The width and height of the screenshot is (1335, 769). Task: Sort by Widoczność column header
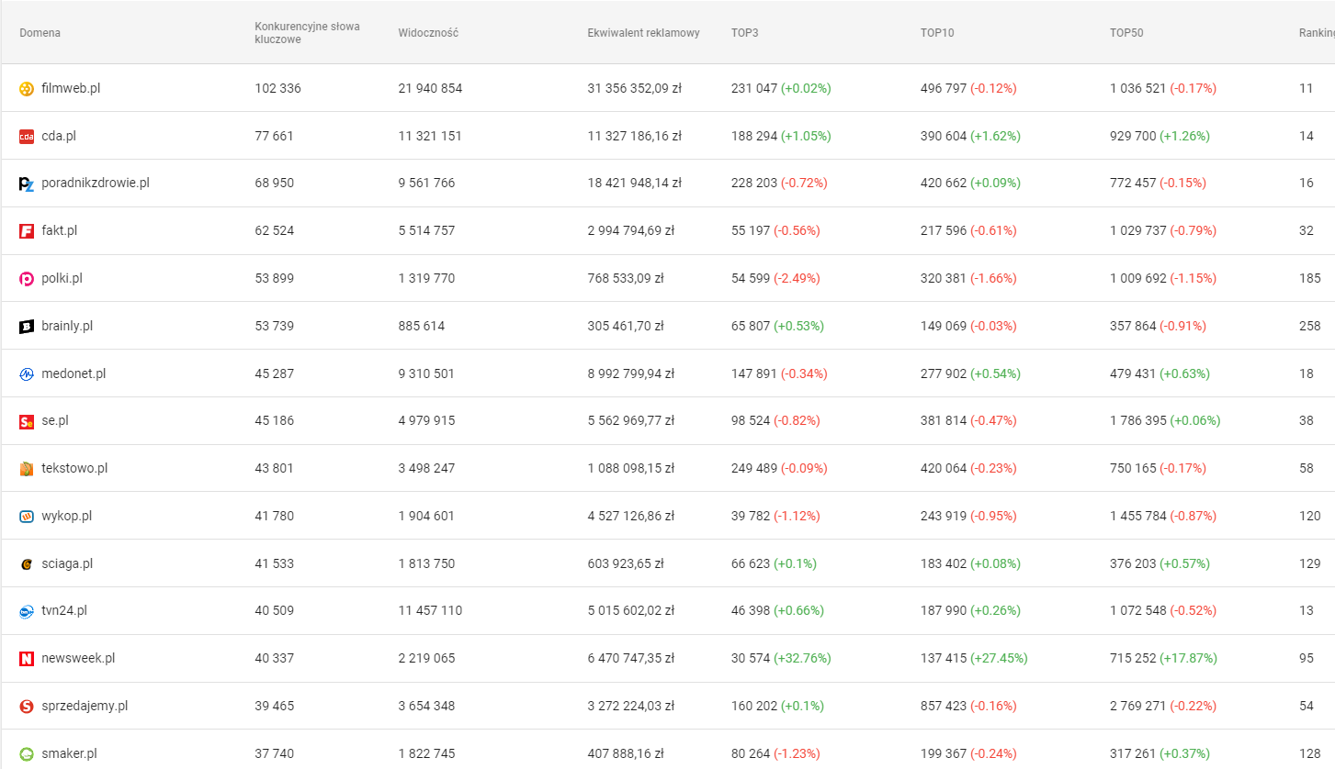click(428, 33)
